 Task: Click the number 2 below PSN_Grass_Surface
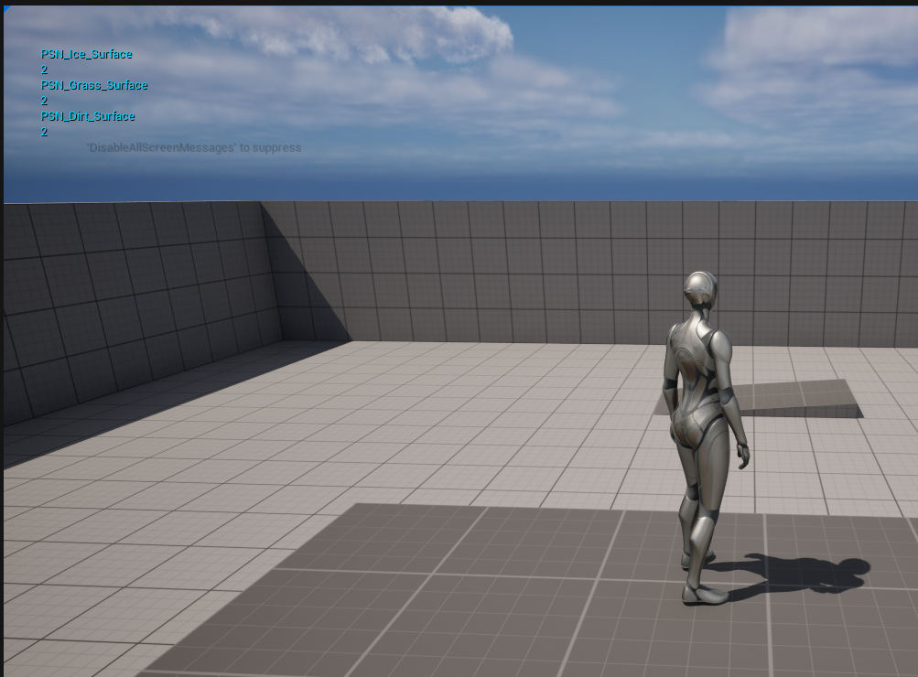[44, 101]
